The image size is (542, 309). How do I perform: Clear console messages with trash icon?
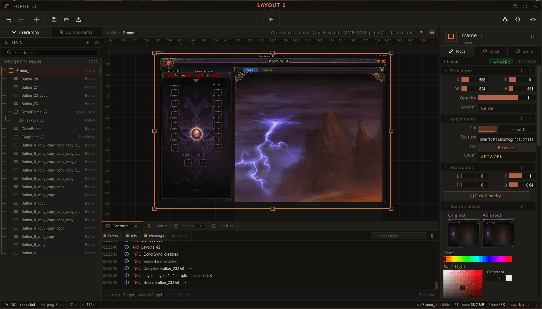[432, 236]
